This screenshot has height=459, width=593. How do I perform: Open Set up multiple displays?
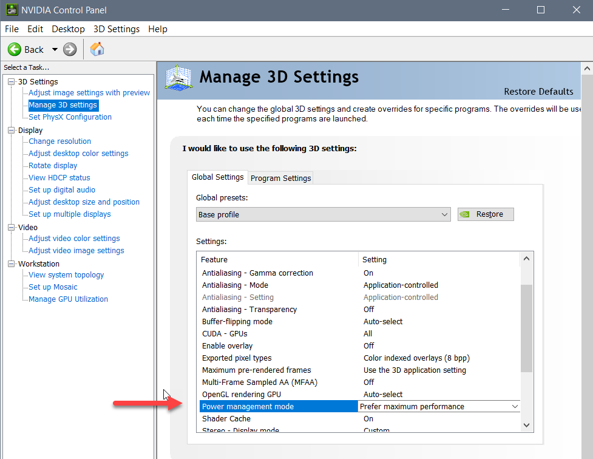click(x=70, y=214)
